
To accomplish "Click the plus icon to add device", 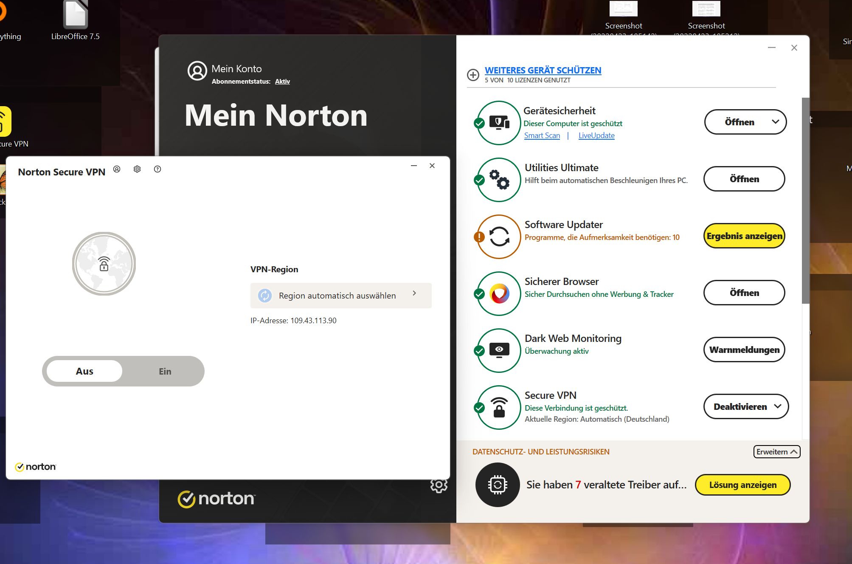I will (x=473, y=75).
